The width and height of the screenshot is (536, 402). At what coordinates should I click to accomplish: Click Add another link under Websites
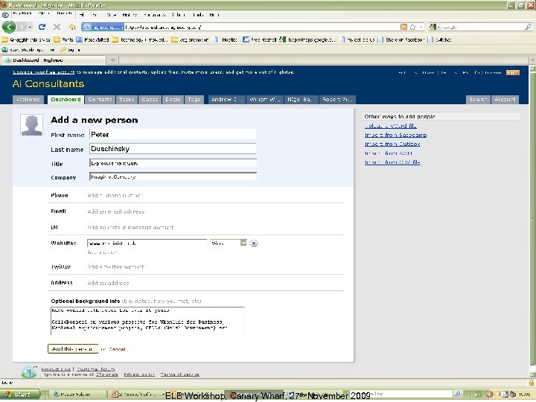[x=102, y=252]
